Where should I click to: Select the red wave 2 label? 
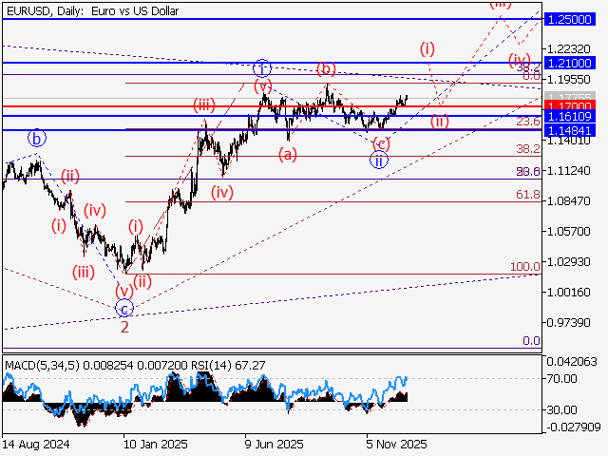click(124, 327)
